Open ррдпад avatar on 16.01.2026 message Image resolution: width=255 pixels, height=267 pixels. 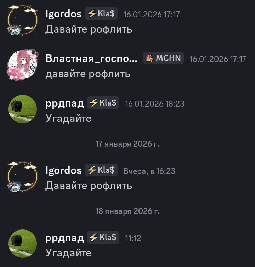23,109
